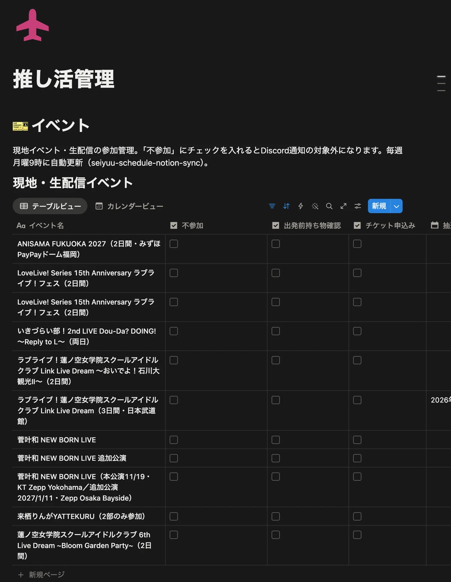The image size is (451, 582).
Task: Switch to the テーブルビュー tab
Action: click(50, 206)
